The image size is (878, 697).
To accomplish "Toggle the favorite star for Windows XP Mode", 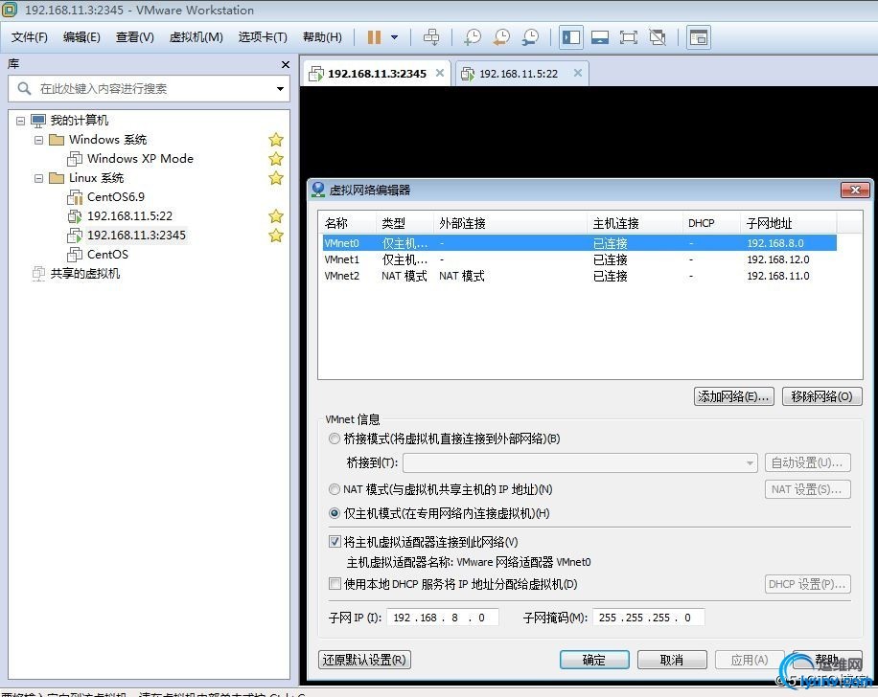I will tap(275, 159).
